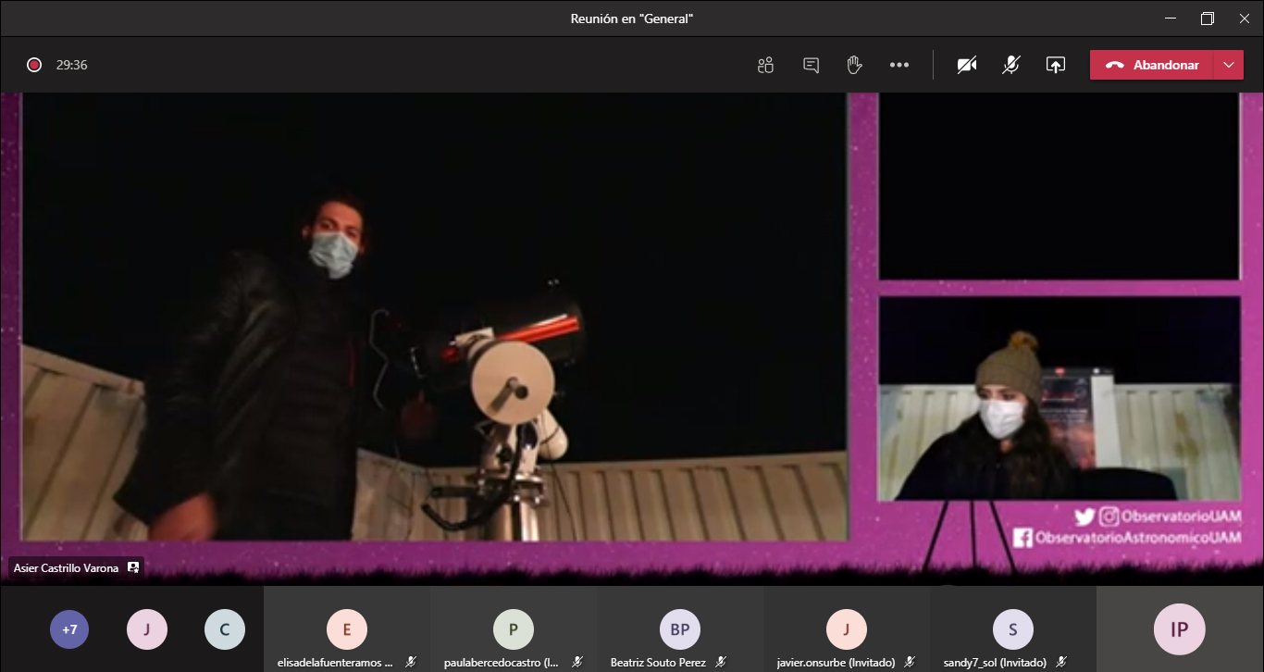Select paulabercedocastro participant tile
This screenshot has height=672, width=1264.
click(x=514, y=630)
